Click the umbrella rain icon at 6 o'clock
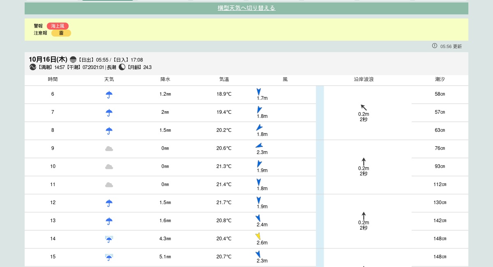 (x=109, y=94)
